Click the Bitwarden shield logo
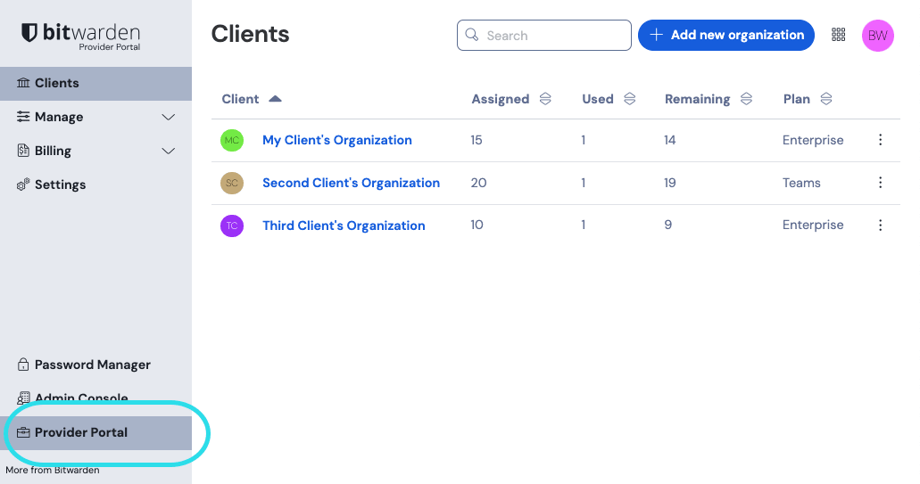This screenshot has width=920, height=484. (x=29, y=33)
